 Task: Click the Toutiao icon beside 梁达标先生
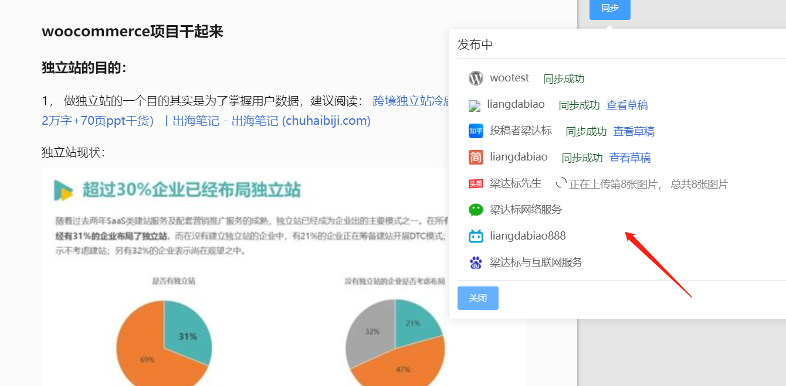[x=476, y=184]
